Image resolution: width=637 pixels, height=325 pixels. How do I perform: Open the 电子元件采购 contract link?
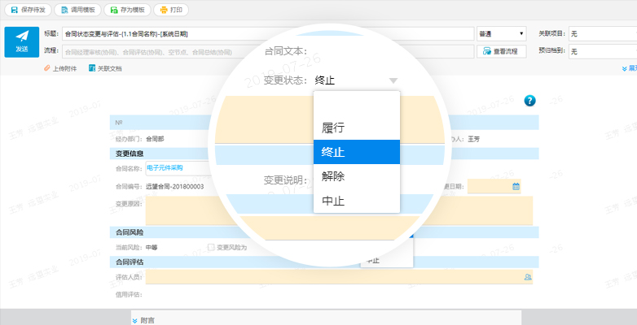[x=165, y=168]
